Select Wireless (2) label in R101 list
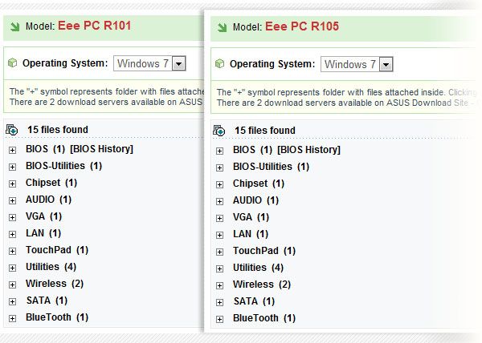Viewport: 482px width, 343px height. [x=55, y=284]
